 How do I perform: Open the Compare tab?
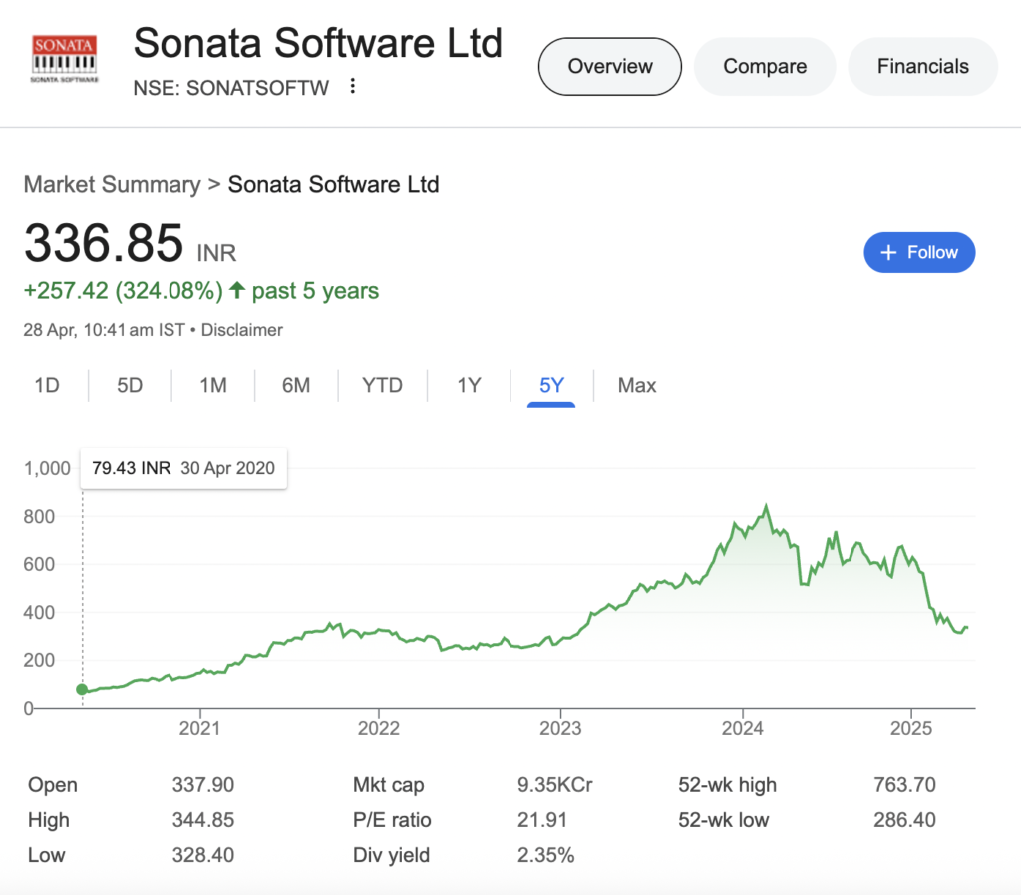[x=765, y=67]
